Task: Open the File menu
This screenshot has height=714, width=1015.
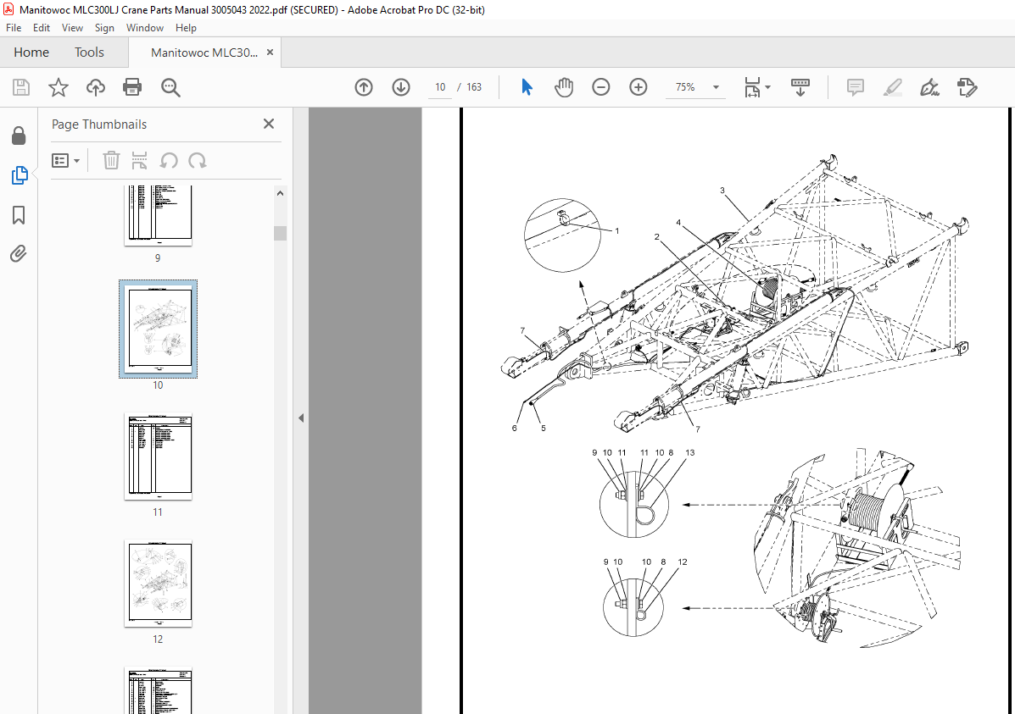Action: pyautogui.click(x=14, y=28)
